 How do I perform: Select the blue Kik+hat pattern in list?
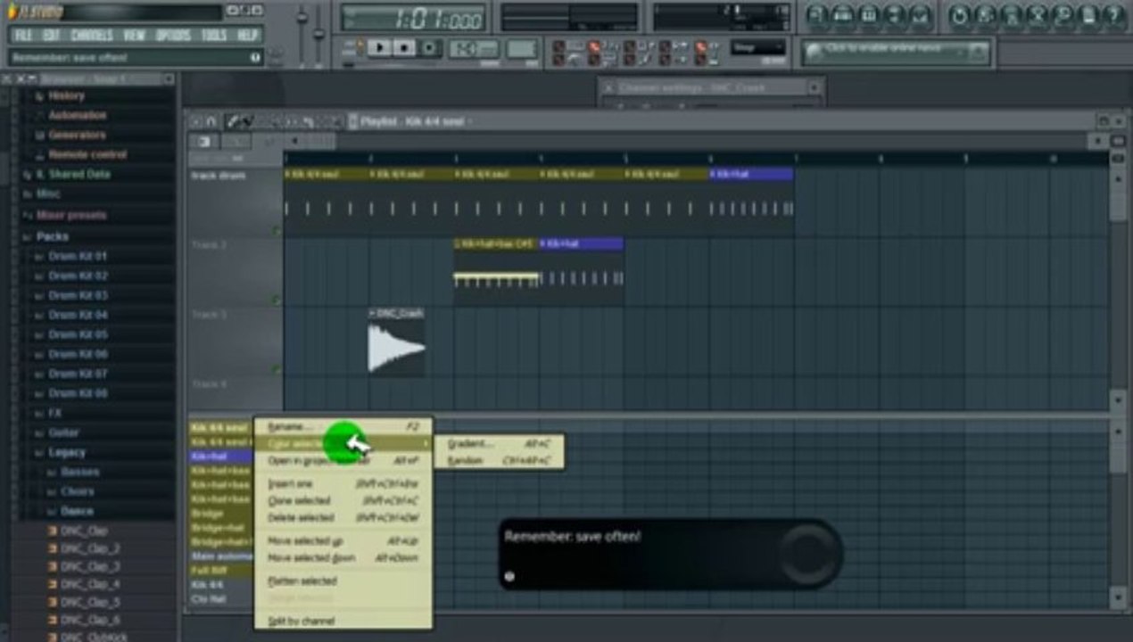click(x=221, y=457)
